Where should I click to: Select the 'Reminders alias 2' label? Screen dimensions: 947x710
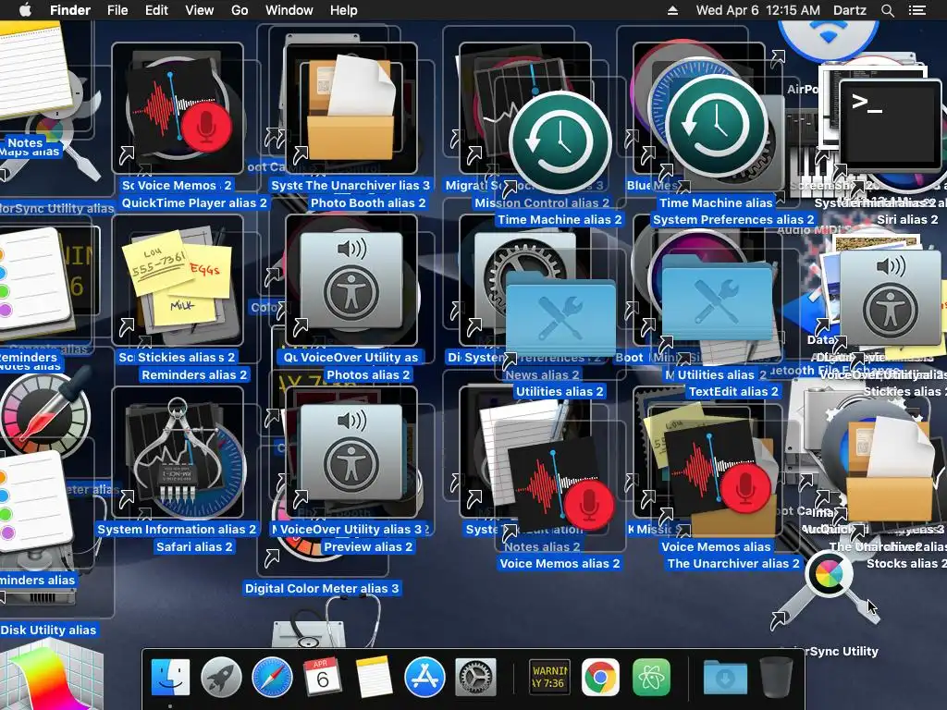(194, 375)
